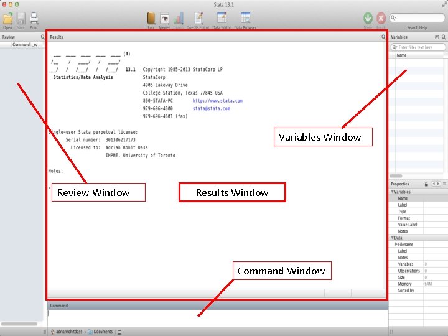Select the Memory property row

[x=418, y=284]
